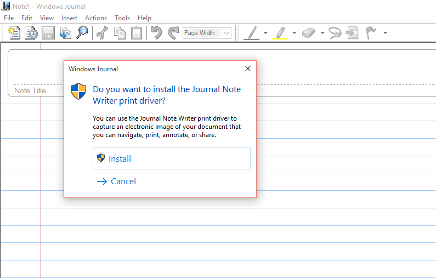The width and height of the screenshot is (436, 278).
Task: Open the Eraser options dropdown arrow
Action: [322, 33]
